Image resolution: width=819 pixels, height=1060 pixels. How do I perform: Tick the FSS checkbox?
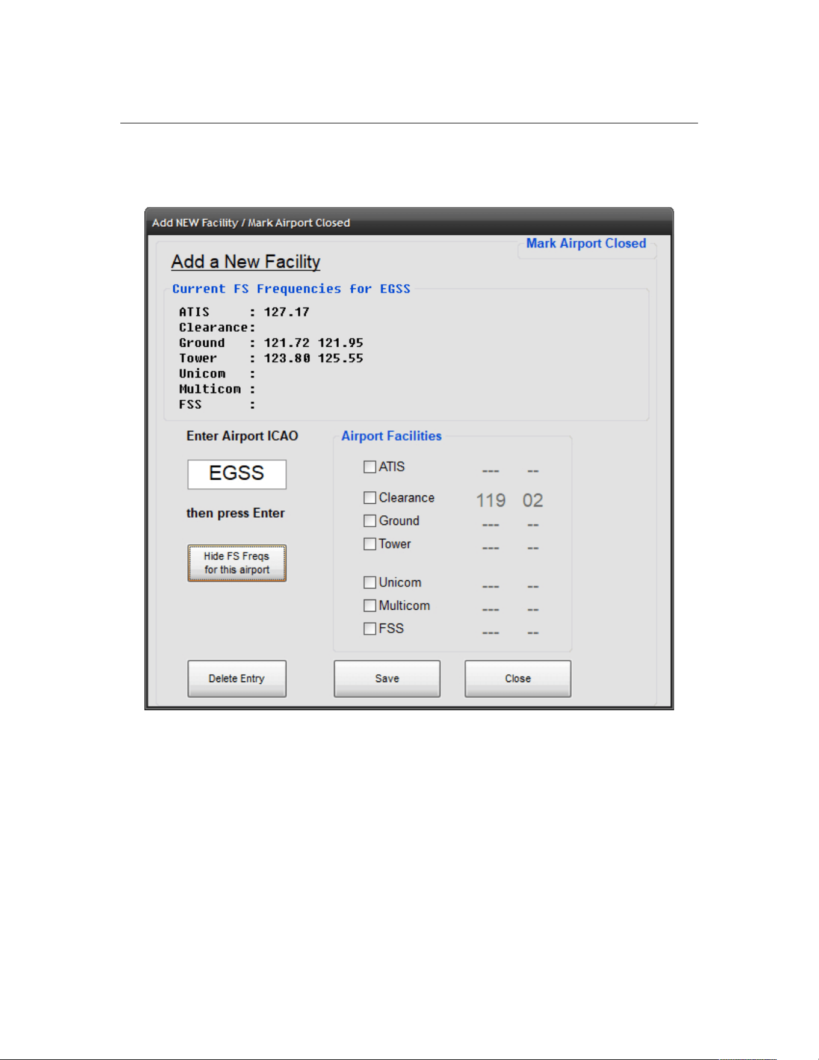(369, 629)
